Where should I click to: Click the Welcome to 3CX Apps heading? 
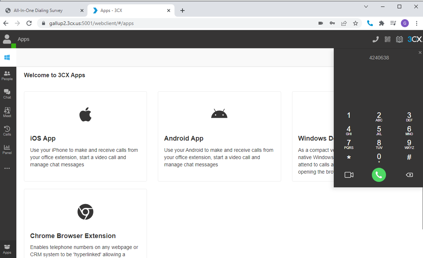click(x=54, y=75)
